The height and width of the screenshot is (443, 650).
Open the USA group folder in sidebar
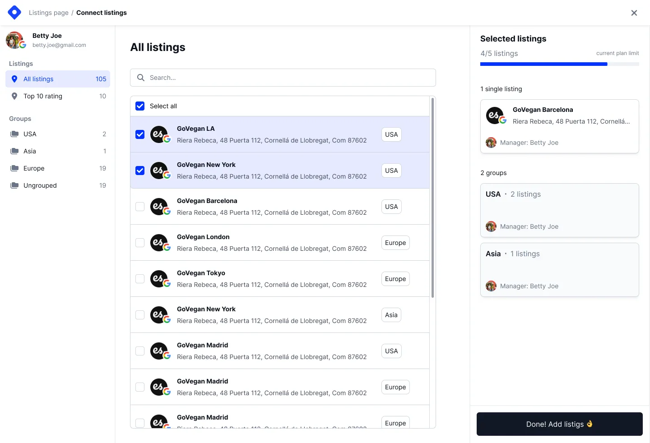pyautogui.click(x=30, y=134)
